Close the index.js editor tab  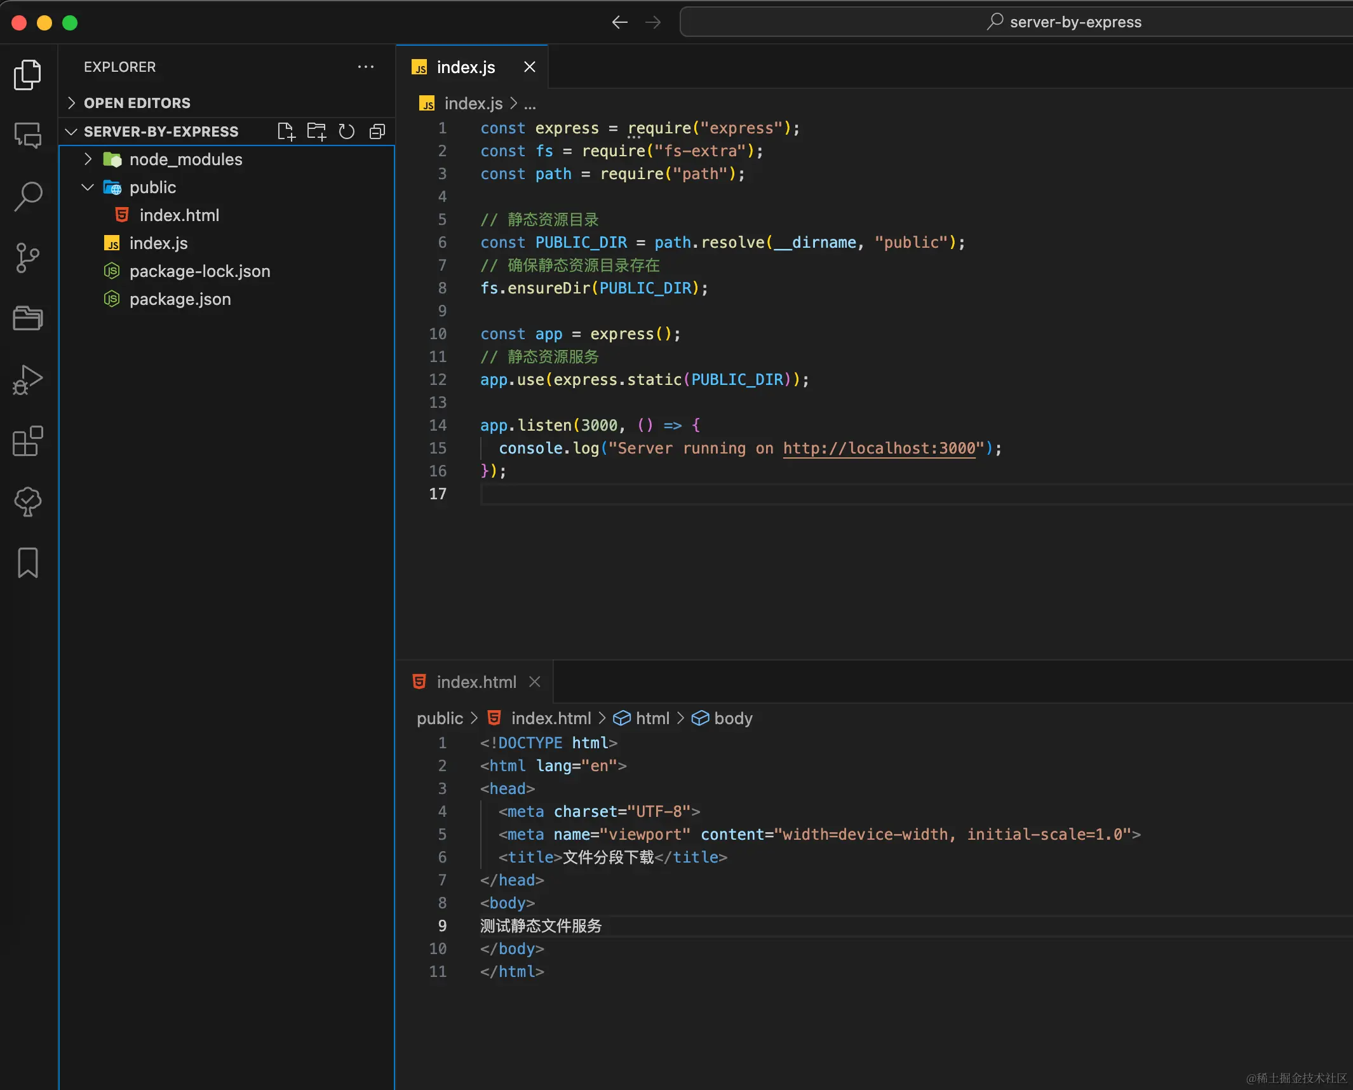[530, 67]
